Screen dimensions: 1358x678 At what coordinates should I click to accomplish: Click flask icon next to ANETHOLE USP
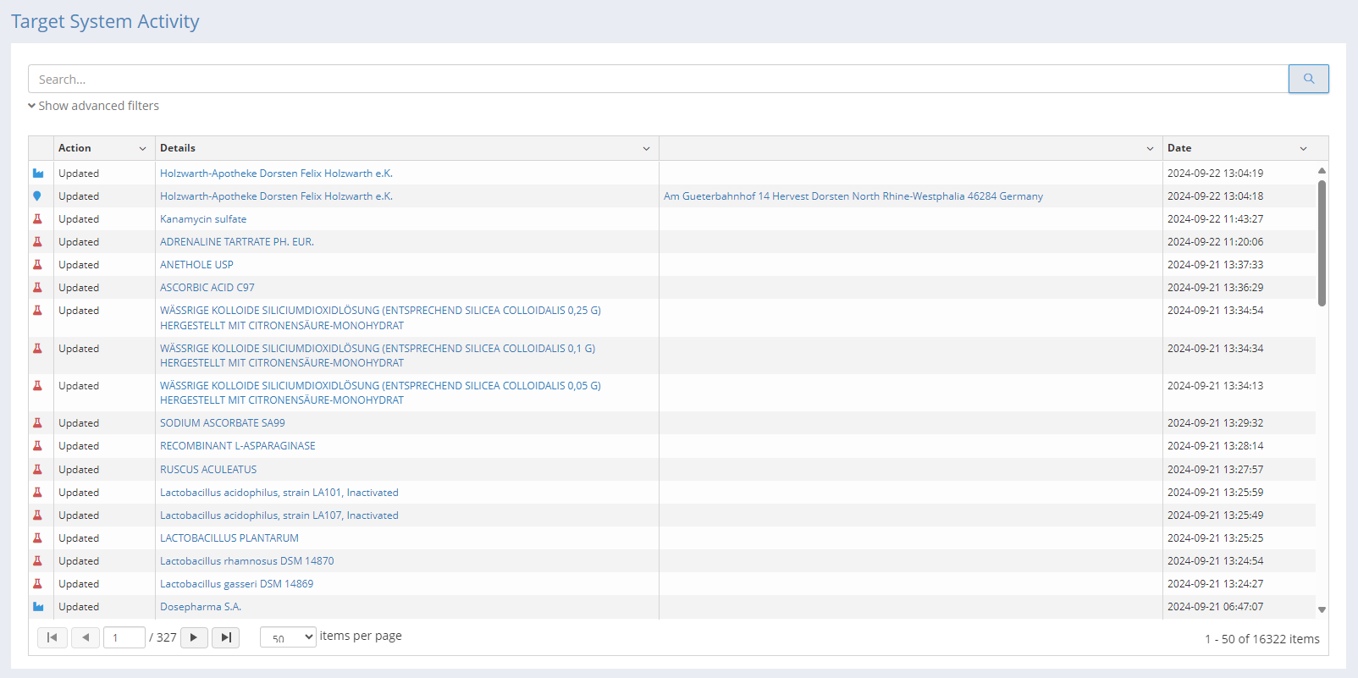pos(37,265)
